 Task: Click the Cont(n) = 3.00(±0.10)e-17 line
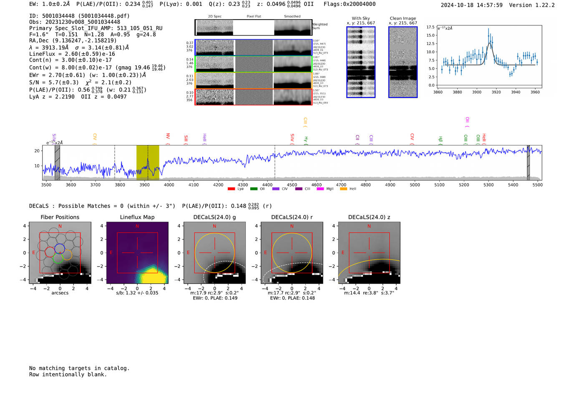70,60
